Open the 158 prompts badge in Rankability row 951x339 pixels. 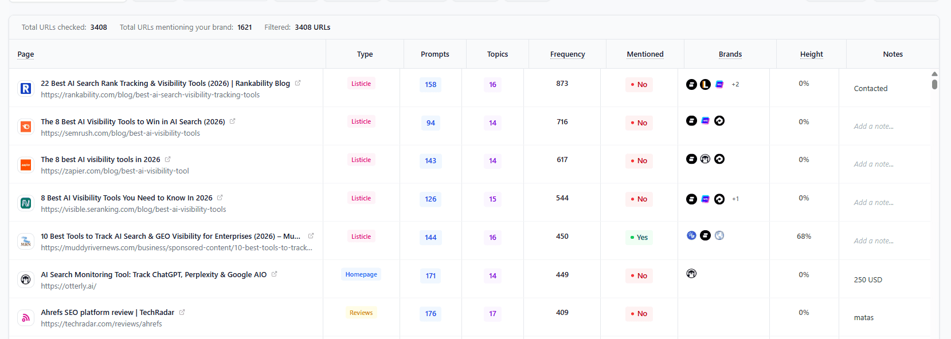[x=431, y=84]
